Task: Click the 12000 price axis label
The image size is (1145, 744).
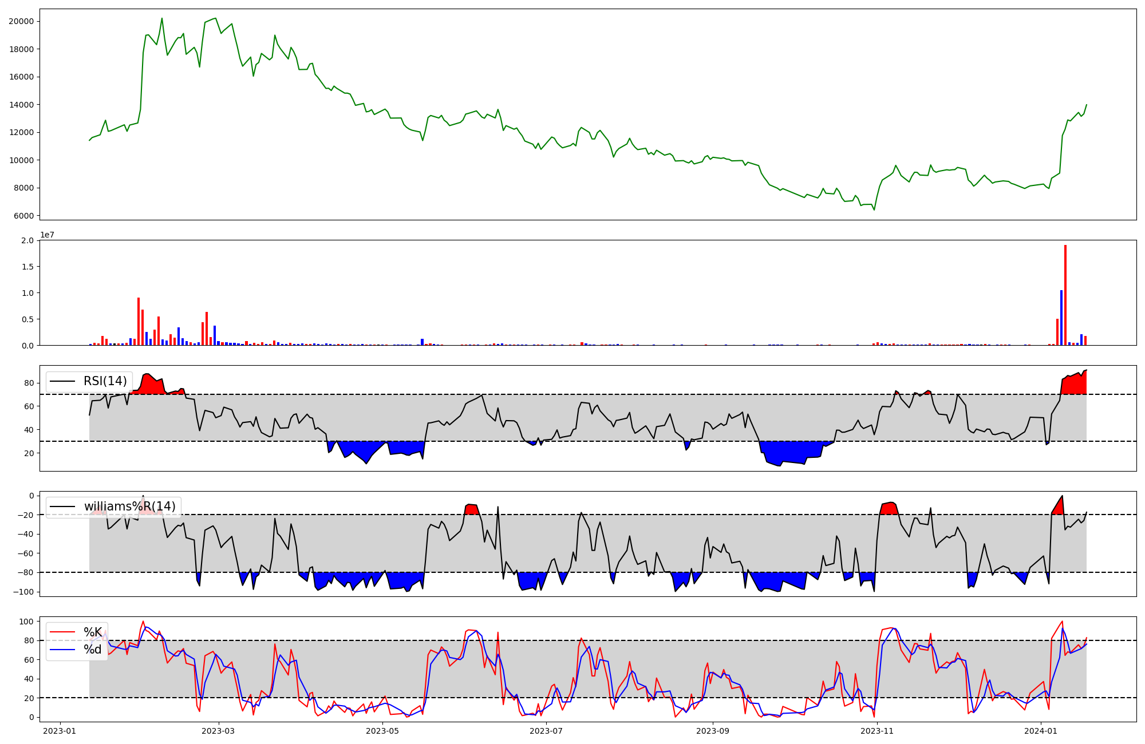Action: [21, 132]
